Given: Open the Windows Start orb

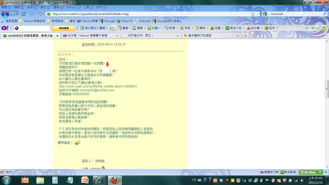Looking at the screenshot, I should pos(6,180).
